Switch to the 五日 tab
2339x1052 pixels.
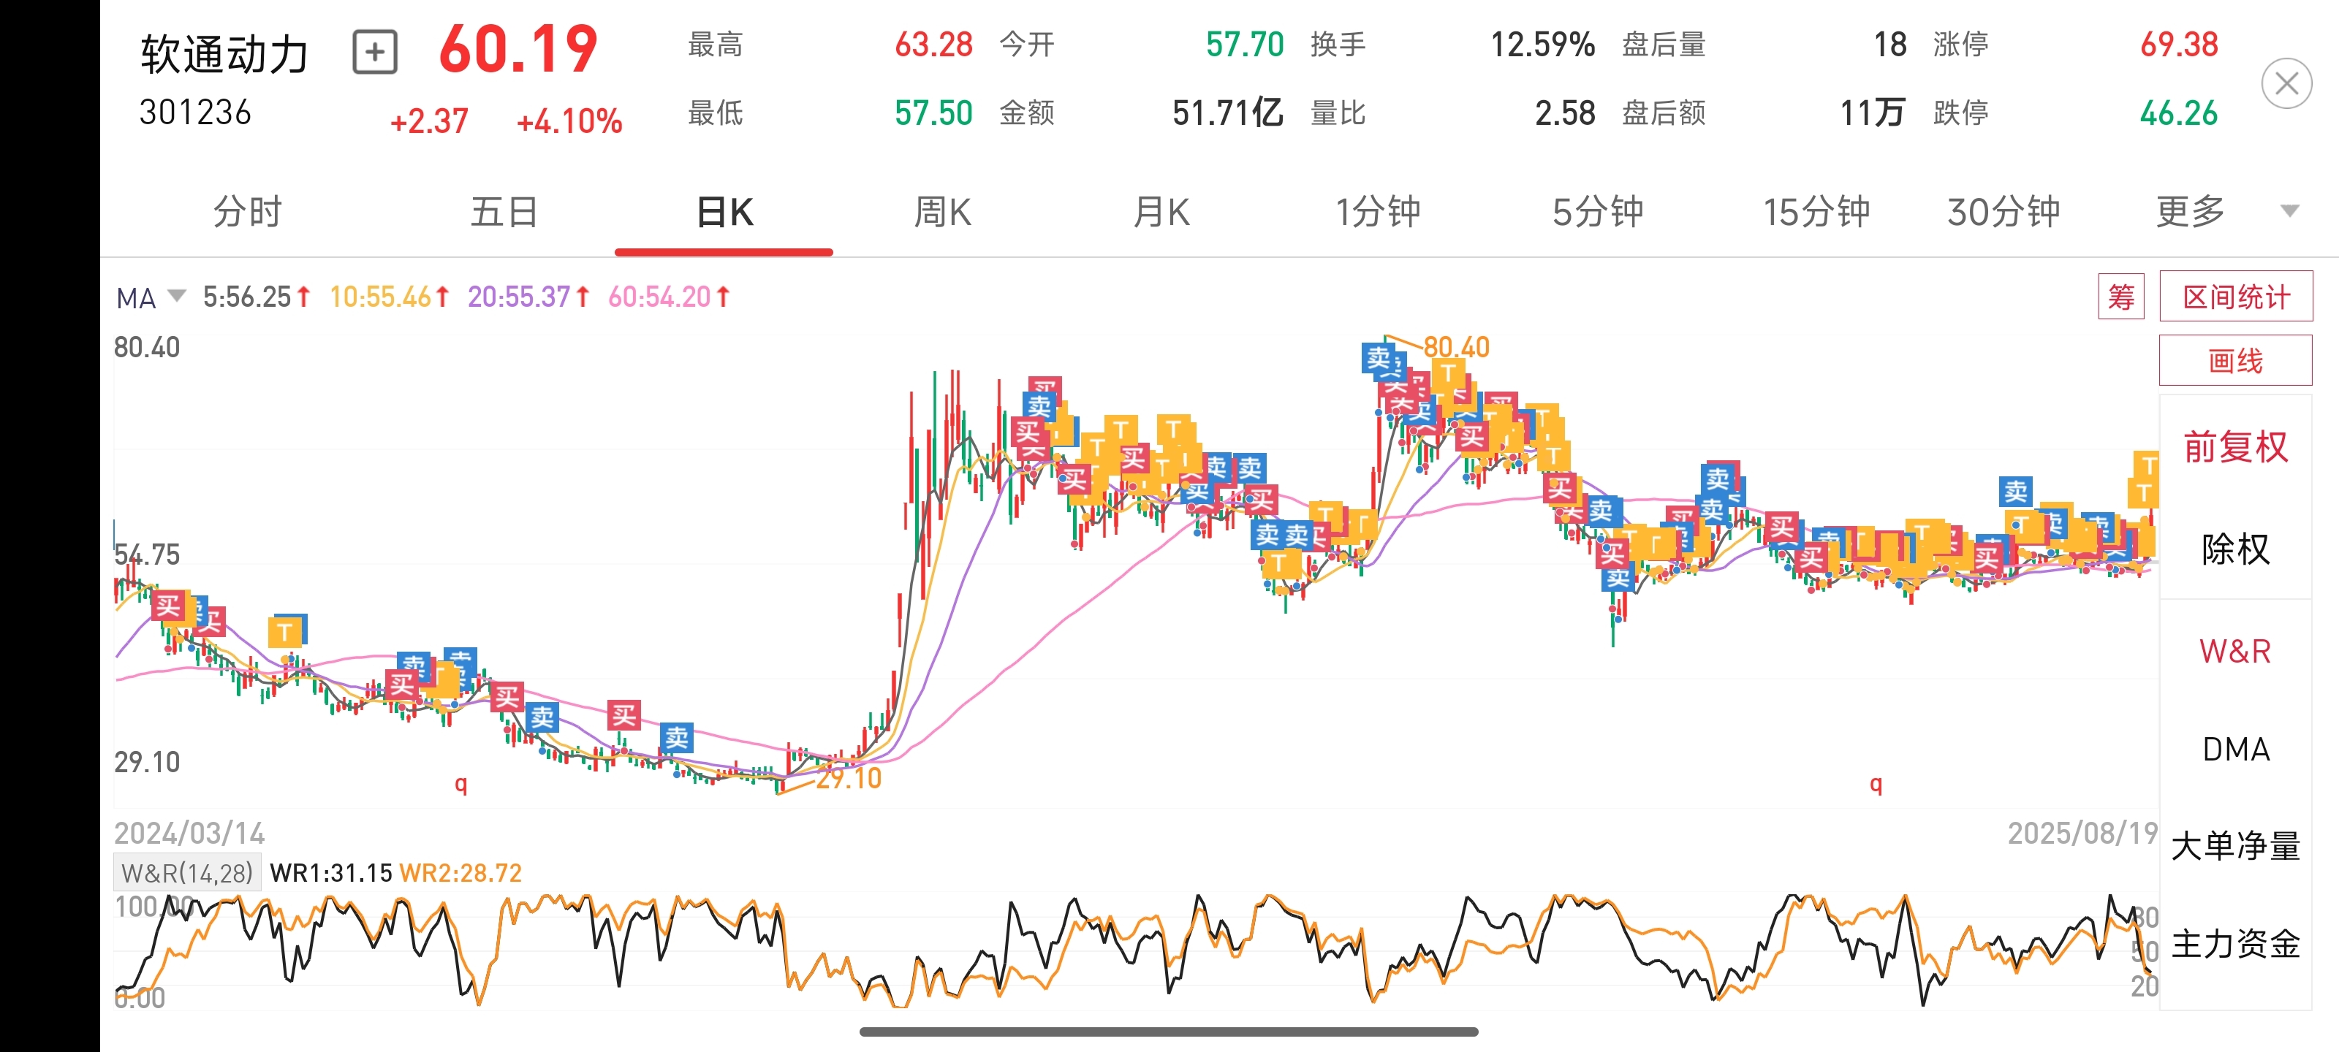click(504, 211)
